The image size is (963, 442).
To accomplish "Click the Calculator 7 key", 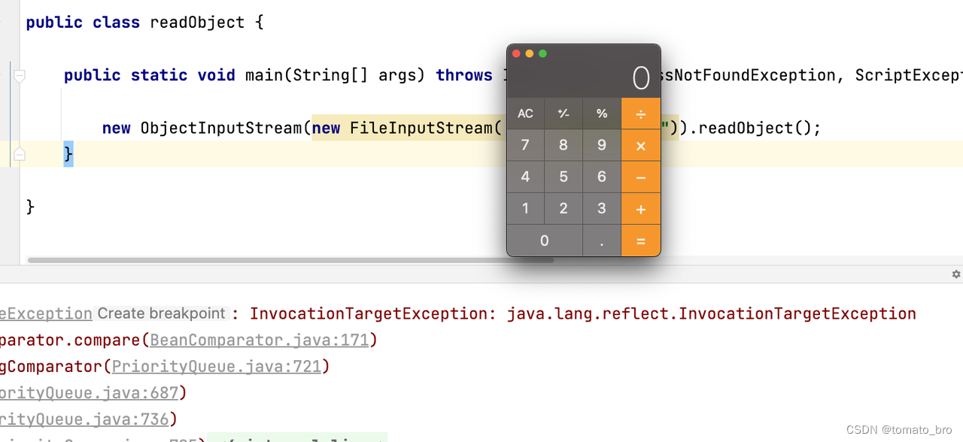I will click(x=525, y=146).
